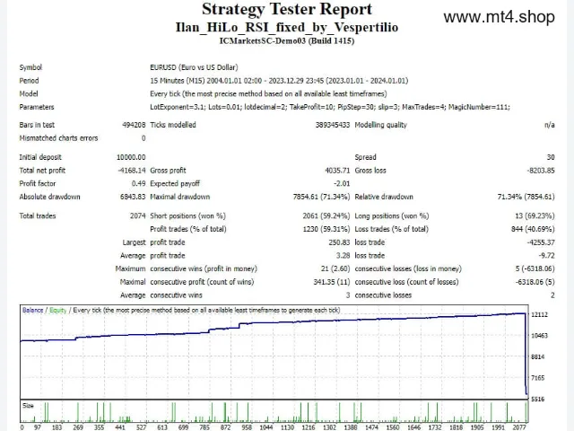Click the maximal consecutive loss value -6318.06 (5)
Screen dimensions: 574x431
(x=535, y=282)
